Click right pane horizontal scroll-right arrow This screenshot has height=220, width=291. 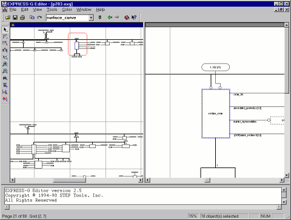282,180
